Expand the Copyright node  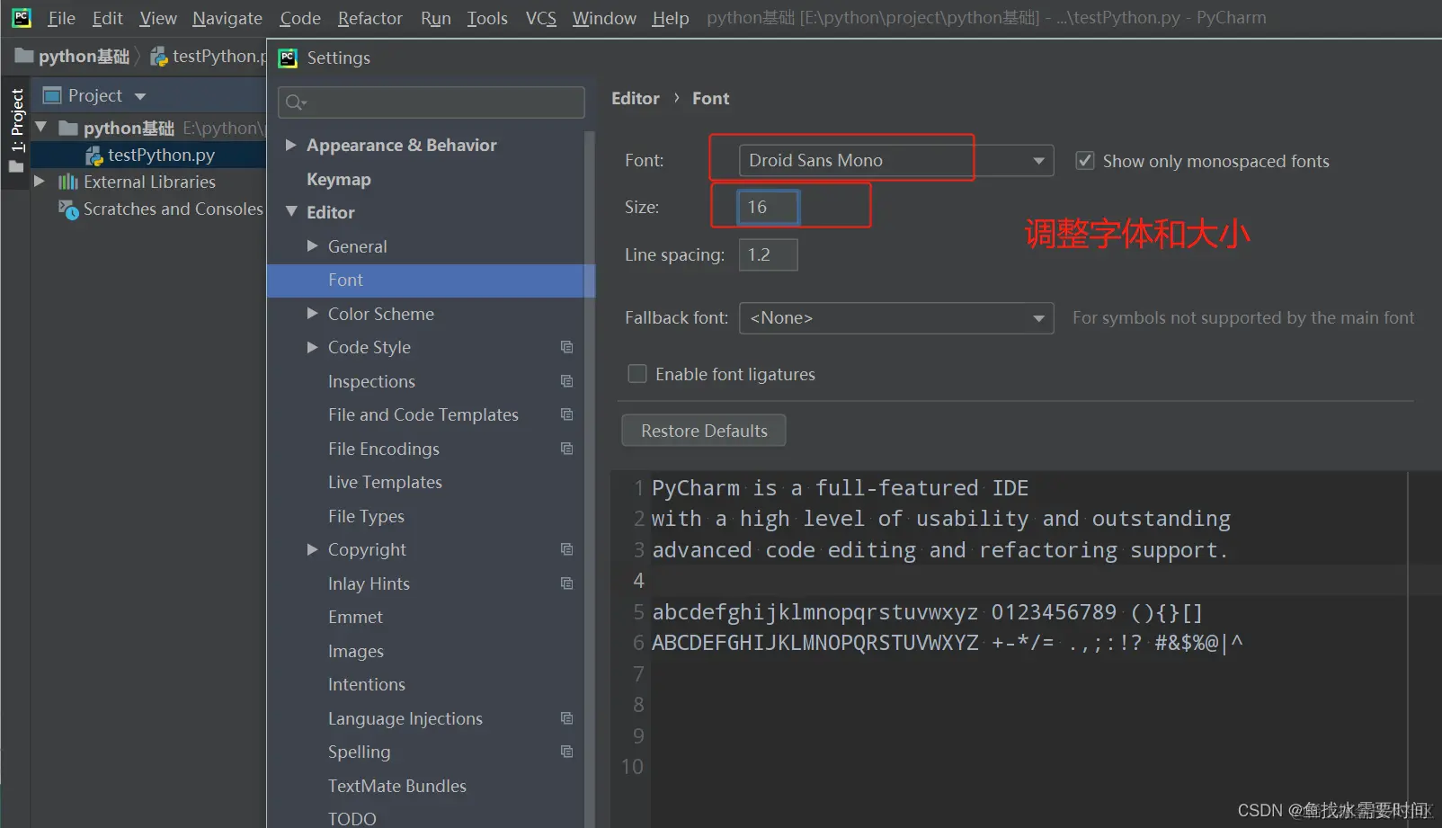click(312, 549)
